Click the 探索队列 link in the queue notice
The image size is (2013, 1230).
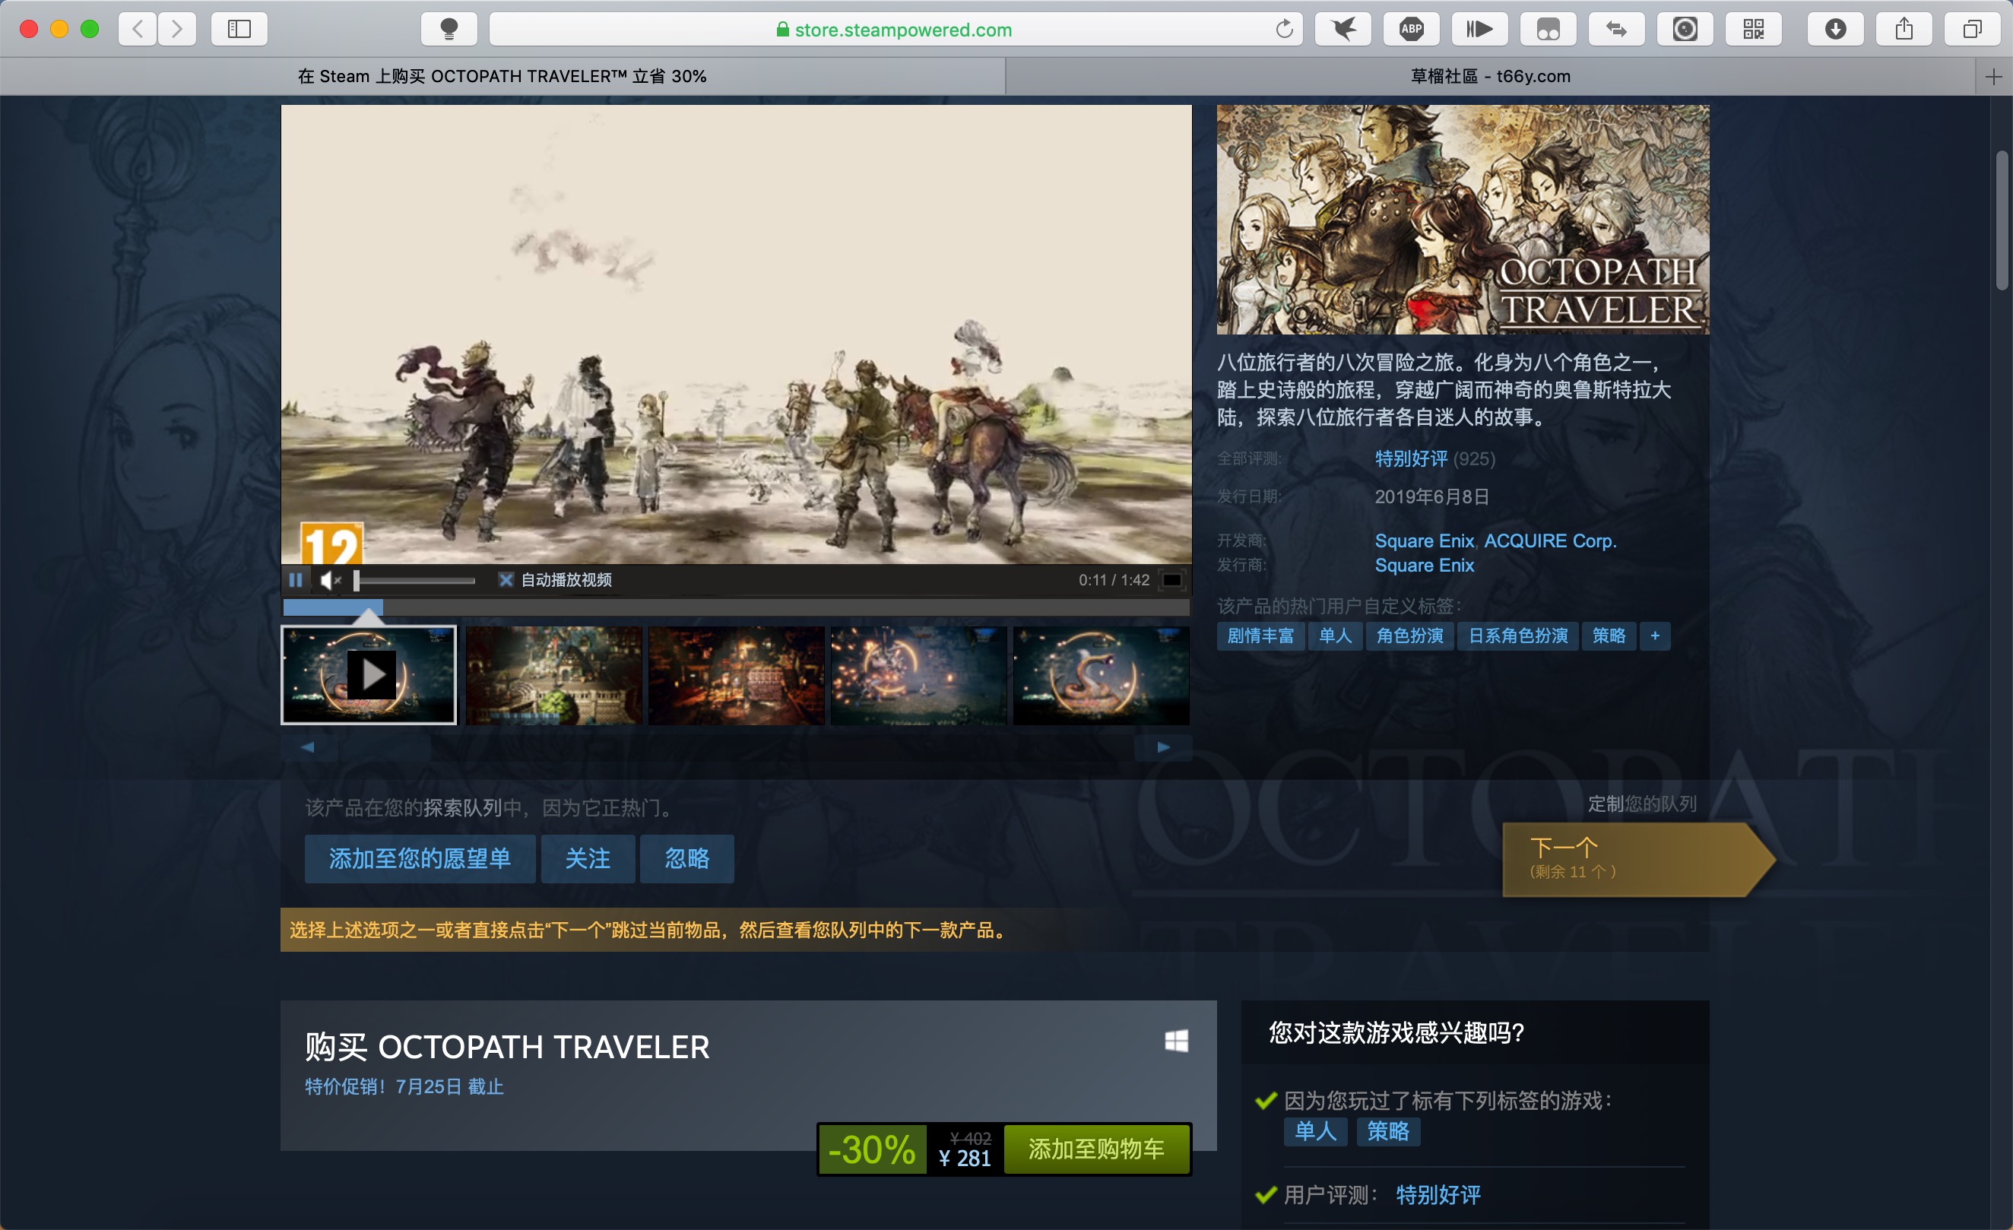pos(462,808)
